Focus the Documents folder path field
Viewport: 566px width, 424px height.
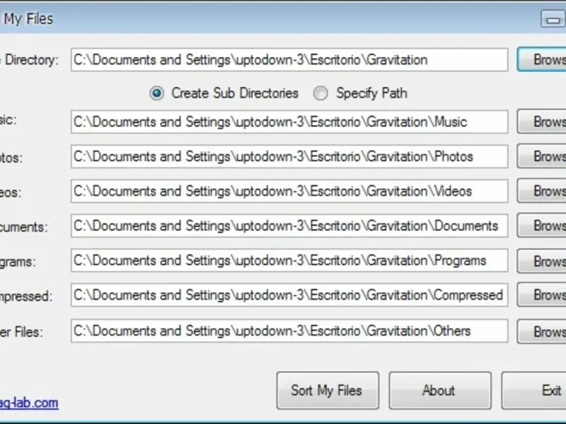[x=289, y=226]
